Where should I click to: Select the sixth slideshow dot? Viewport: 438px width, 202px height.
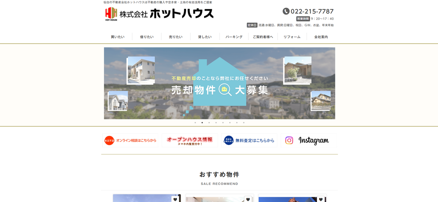[x=230, y=122]
